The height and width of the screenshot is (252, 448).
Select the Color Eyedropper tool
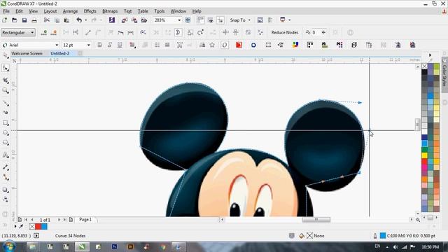coord(6,199)
